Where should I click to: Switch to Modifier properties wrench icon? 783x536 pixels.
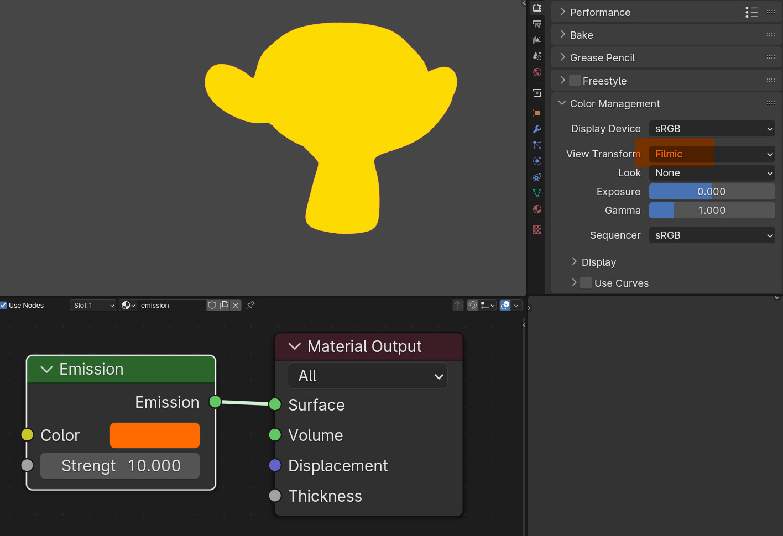click(537, 129)
